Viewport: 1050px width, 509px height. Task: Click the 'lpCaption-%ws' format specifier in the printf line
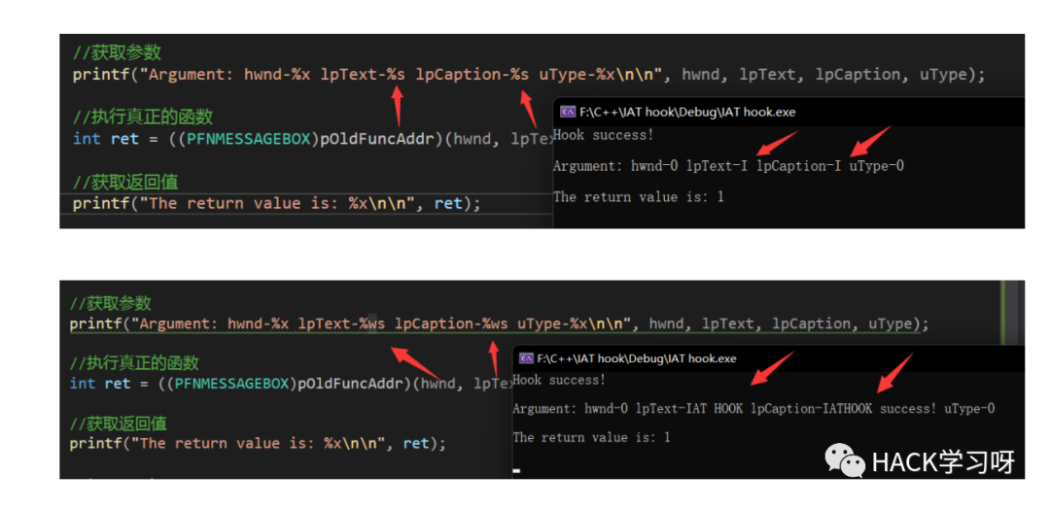pos(451,323)
